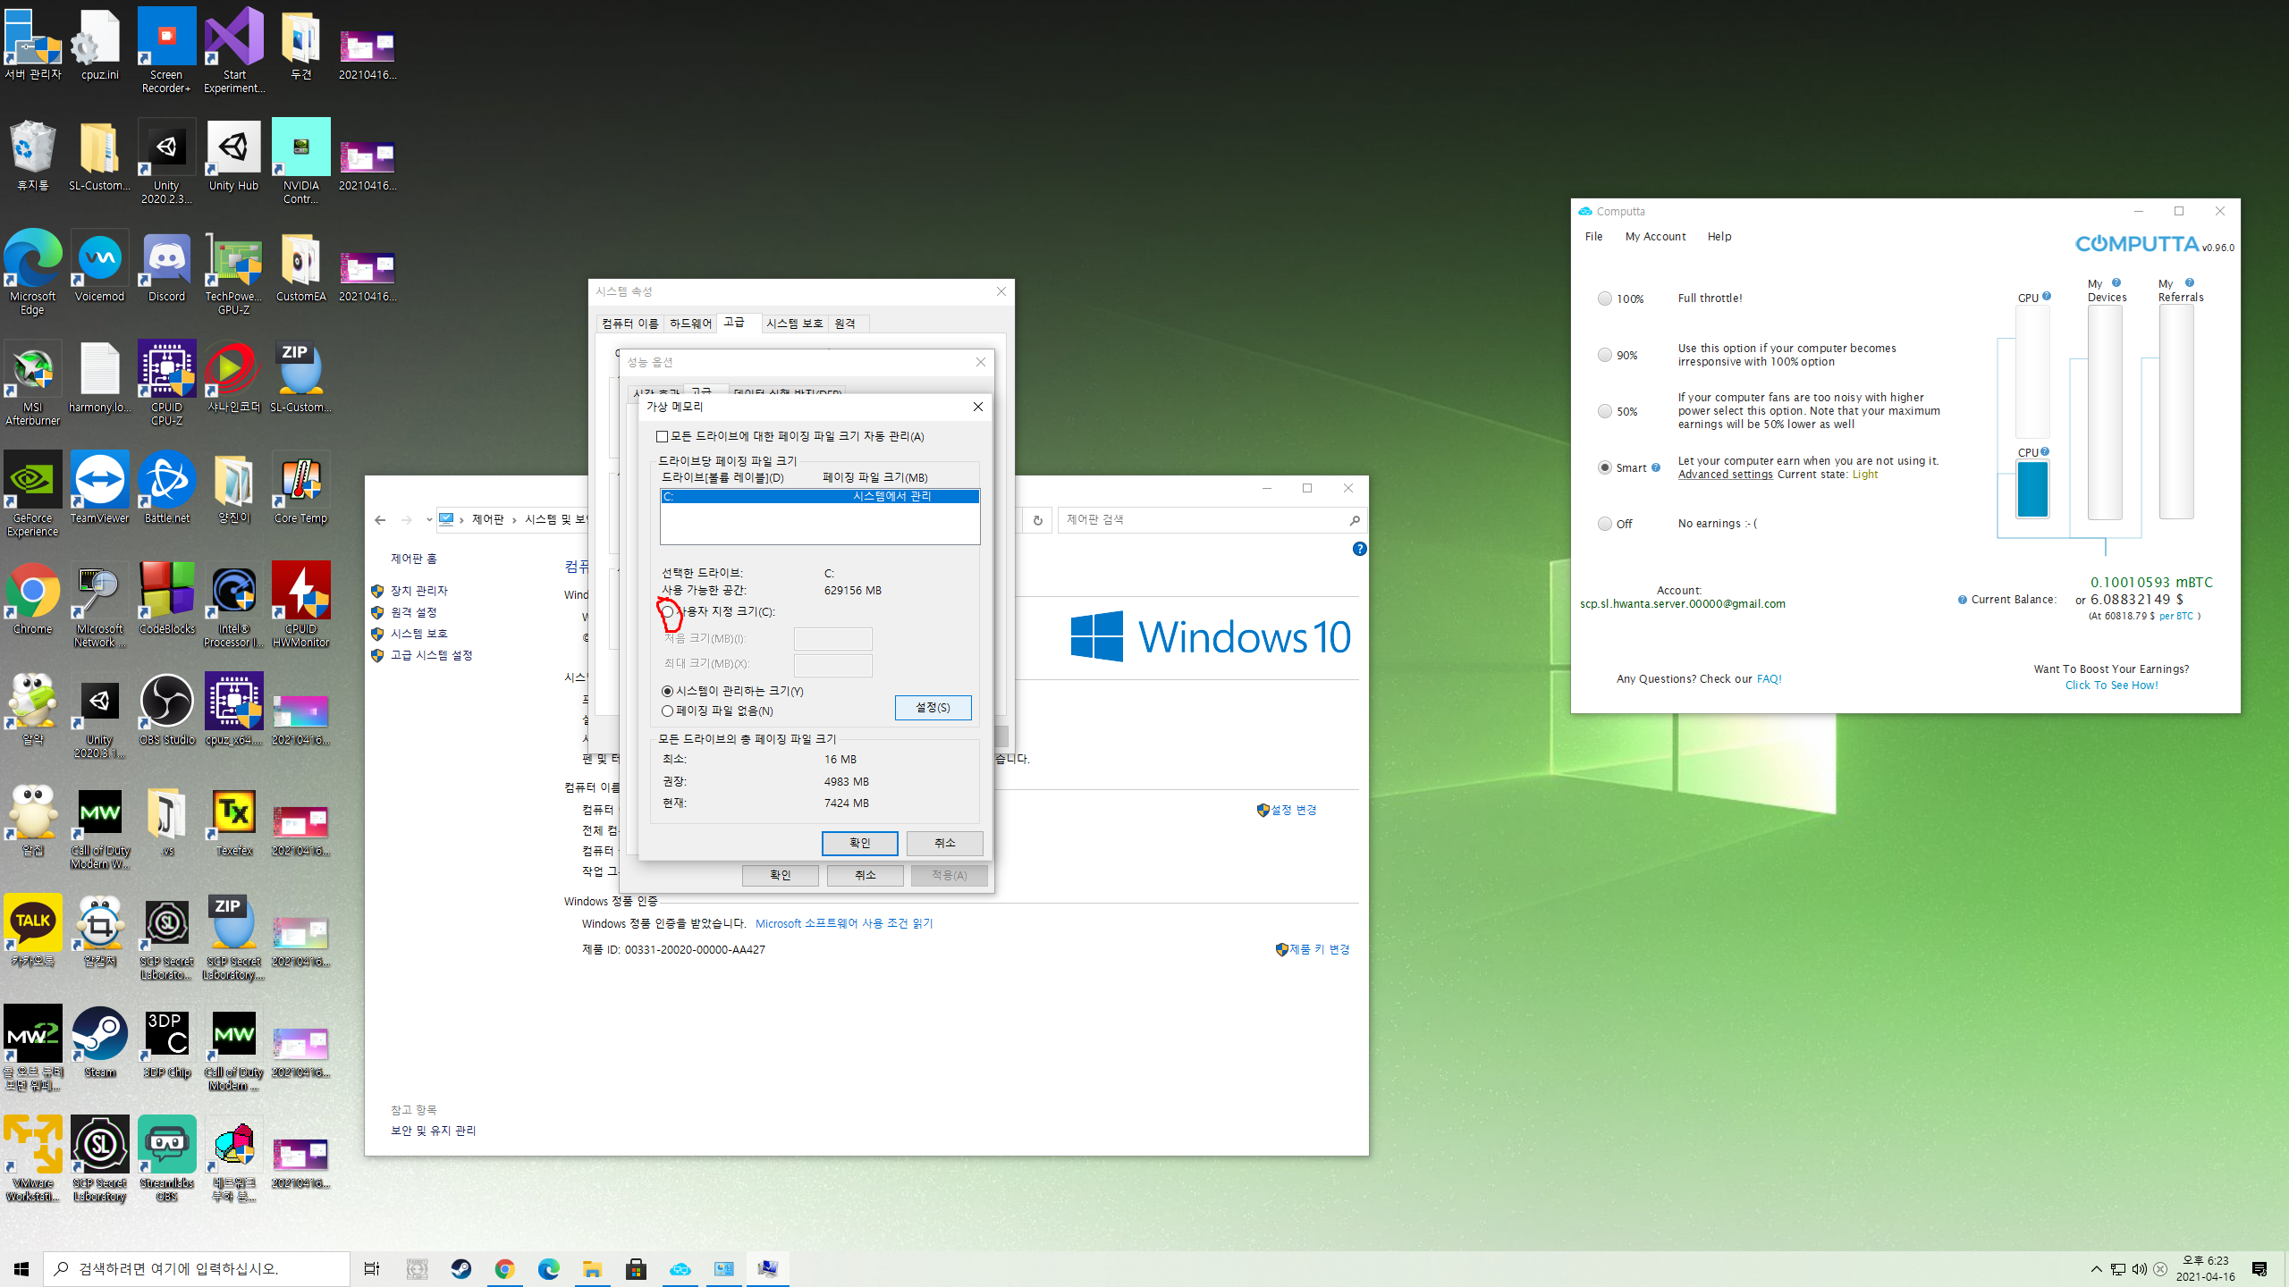Open the taskbar notification center
Image resolution: width=2289 pixels, height=1287 pixels.
2259,1268
